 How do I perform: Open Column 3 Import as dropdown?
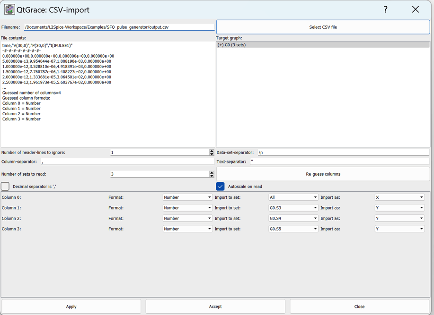click(399, 229)
